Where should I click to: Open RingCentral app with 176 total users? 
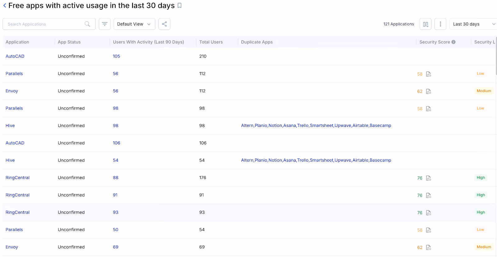[18, 178]
